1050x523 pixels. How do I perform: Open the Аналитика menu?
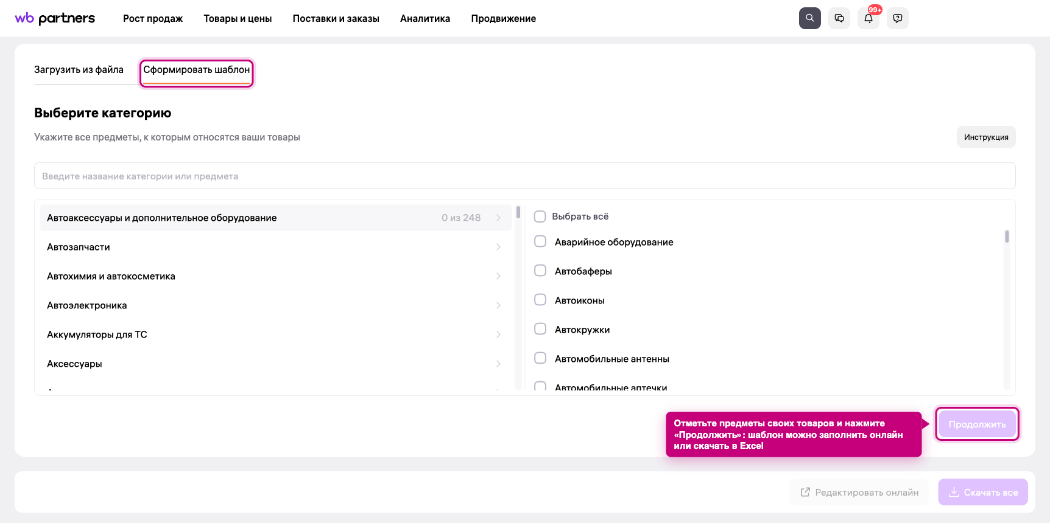coord(425,18)
